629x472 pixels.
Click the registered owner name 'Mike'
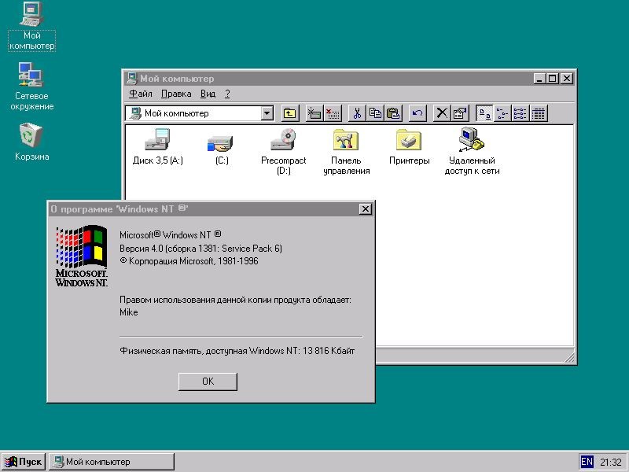pyautogui.click(x=129, y=312)
